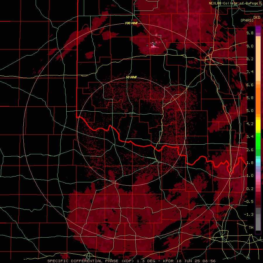
Task: Click the 9.0 value on the color scale
Action: [x=250, y=46]
